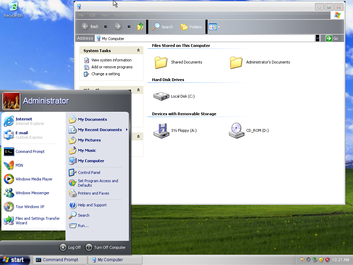Click the My Computer title bar icon
This screenshot has height=265, width=353.
[79, 7]
